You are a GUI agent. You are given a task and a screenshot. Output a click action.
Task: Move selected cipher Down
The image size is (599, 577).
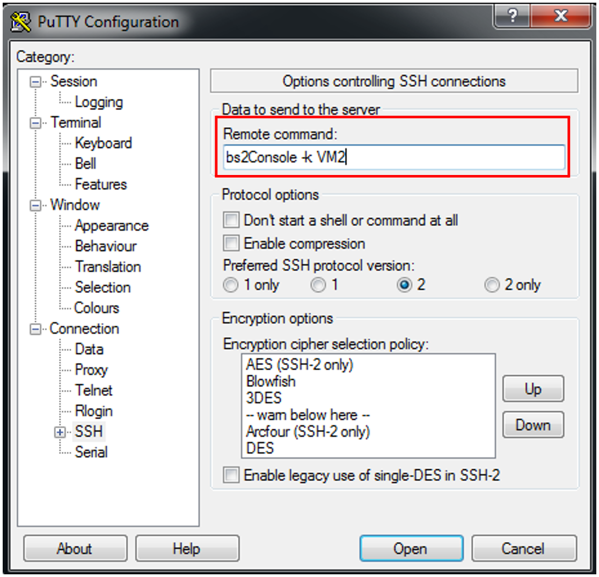[533, 425]
